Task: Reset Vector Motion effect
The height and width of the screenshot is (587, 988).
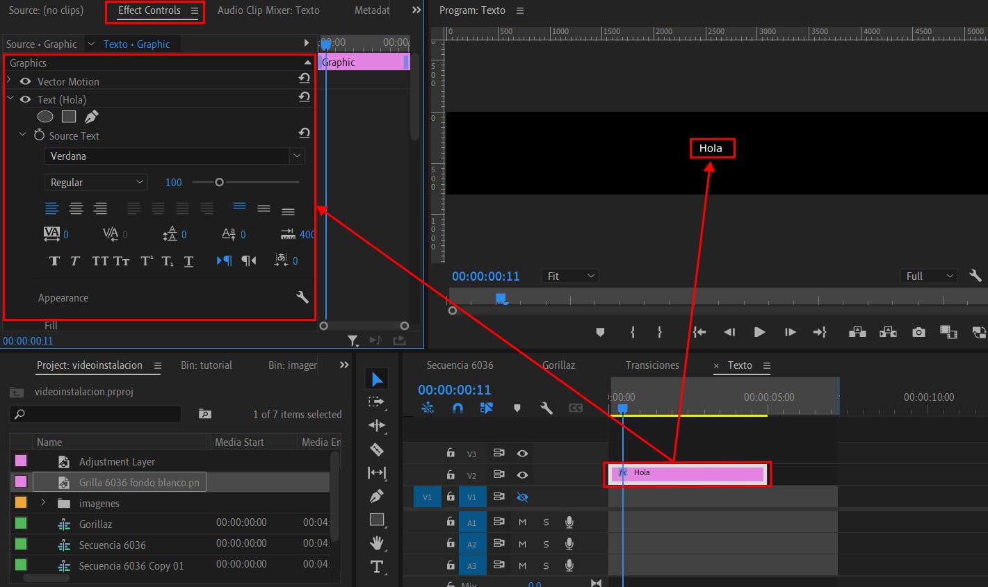Action: point(304,78)
